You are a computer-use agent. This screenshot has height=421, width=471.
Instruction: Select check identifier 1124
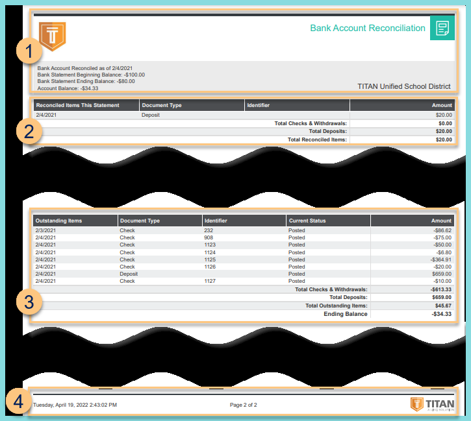tap(210, 252)
